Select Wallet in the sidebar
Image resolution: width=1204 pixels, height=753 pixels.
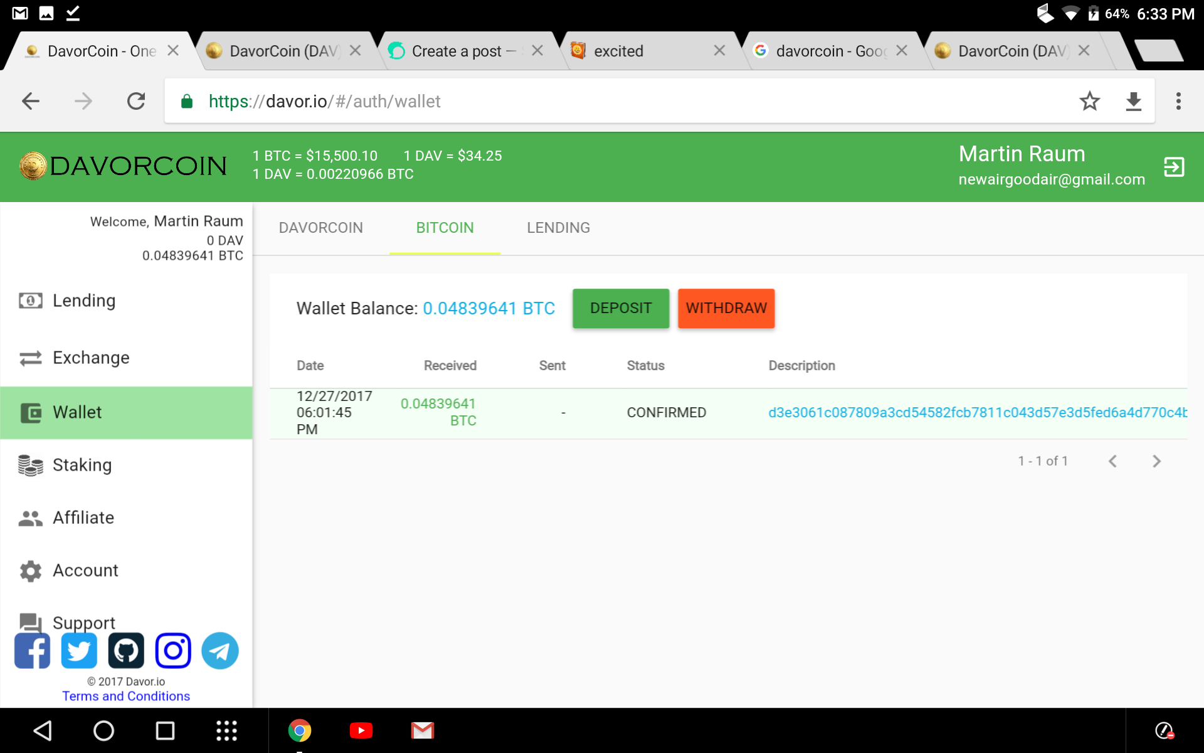pos(126,412)
